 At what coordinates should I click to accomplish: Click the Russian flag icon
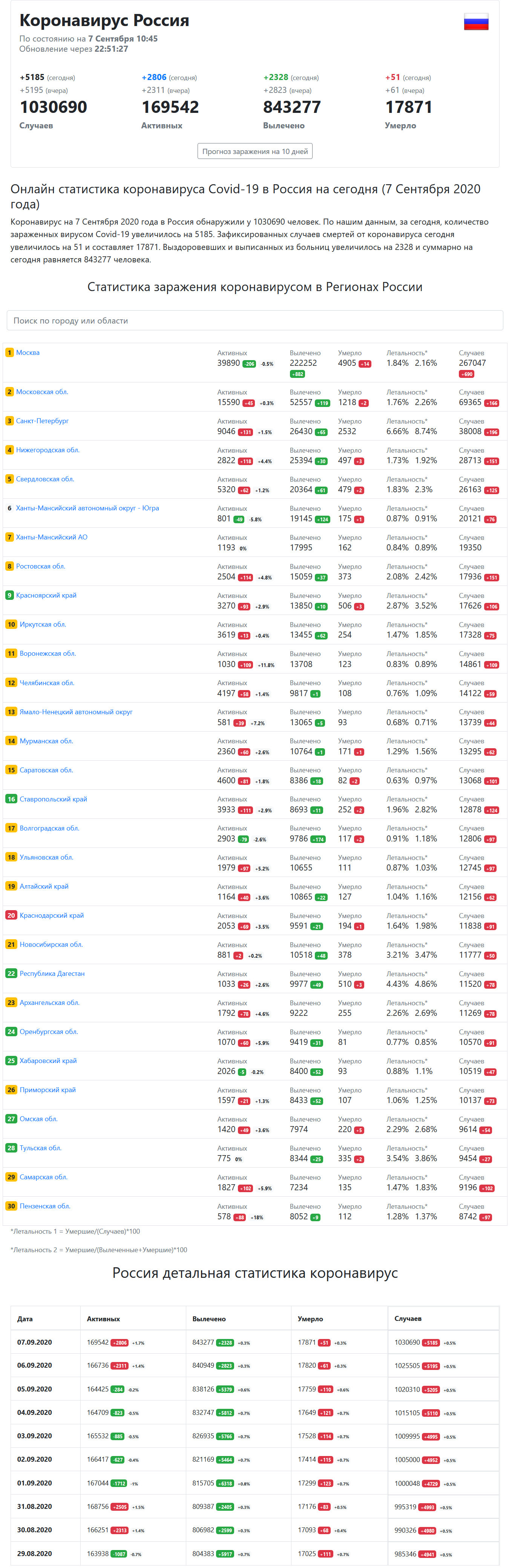point(476,22)
